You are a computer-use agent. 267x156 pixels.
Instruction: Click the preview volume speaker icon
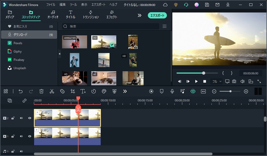[242, 81]
